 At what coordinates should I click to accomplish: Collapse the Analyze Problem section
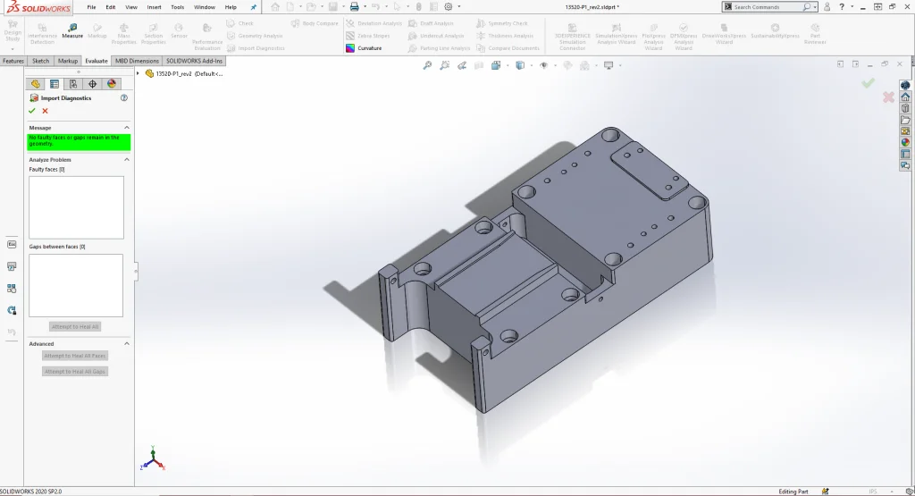(127, 159)
